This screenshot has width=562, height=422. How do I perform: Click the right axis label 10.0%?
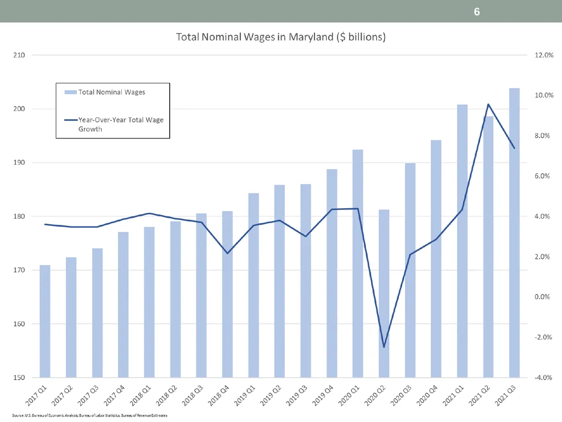(544, 95)
